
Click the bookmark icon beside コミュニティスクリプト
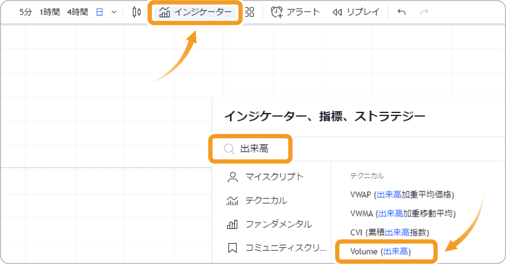tap(232, 248)
